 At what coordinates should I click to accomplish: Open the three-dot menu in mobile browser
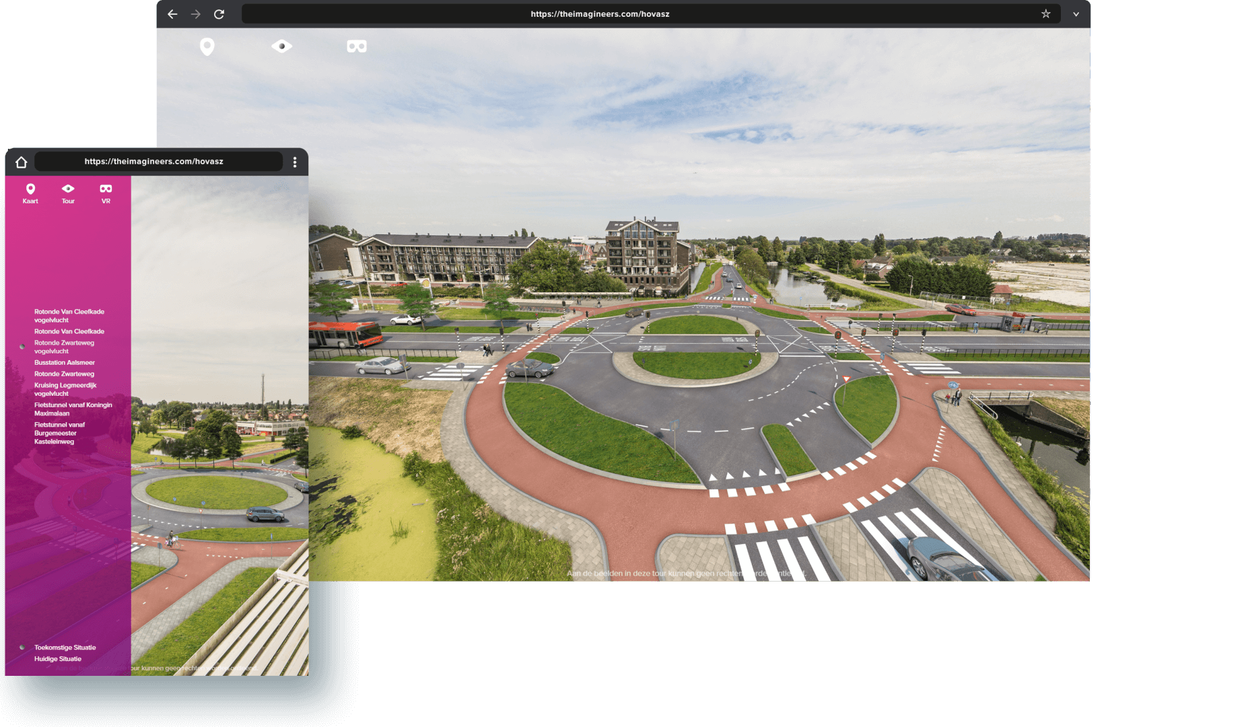pyautogui.click(x=295, y=162)
